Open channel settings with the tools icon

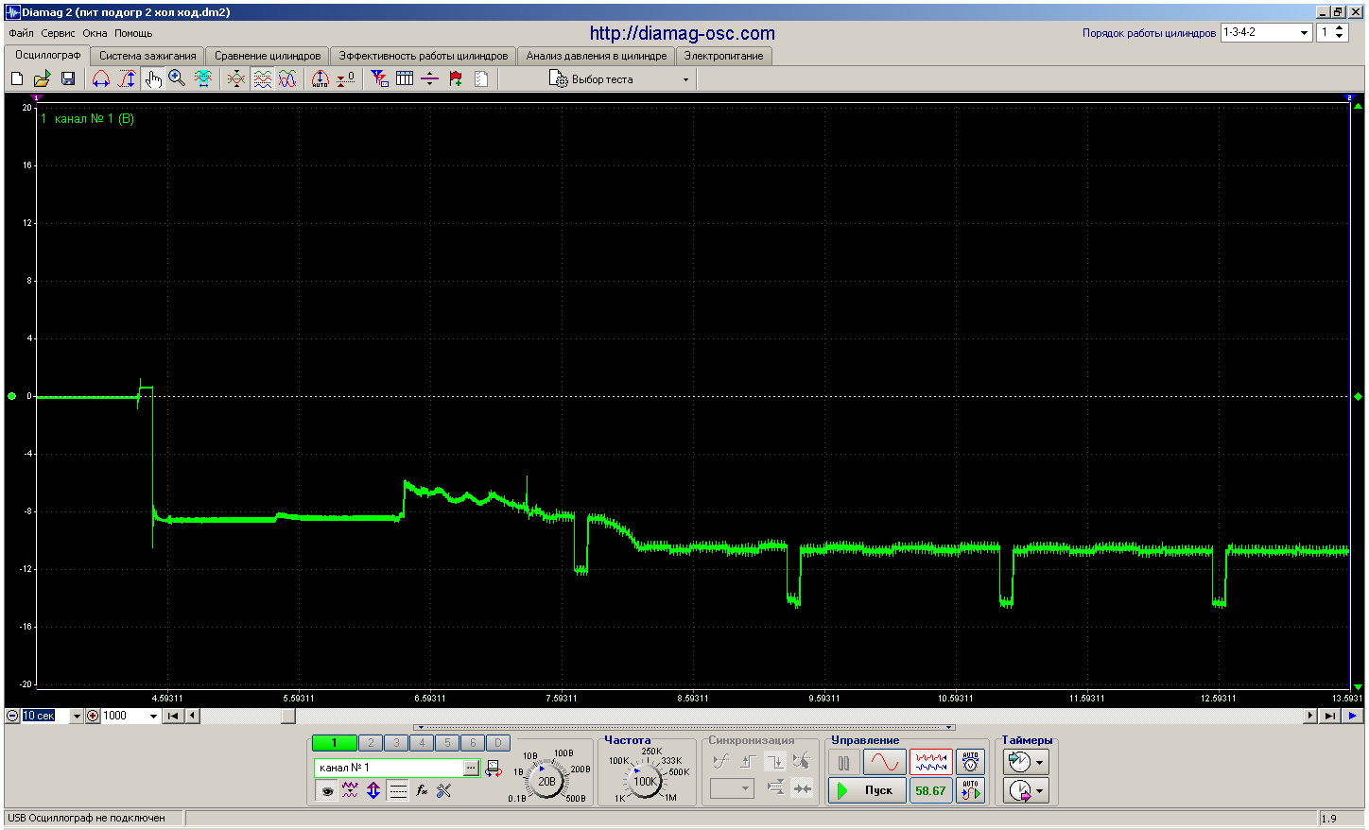point(444,791)
